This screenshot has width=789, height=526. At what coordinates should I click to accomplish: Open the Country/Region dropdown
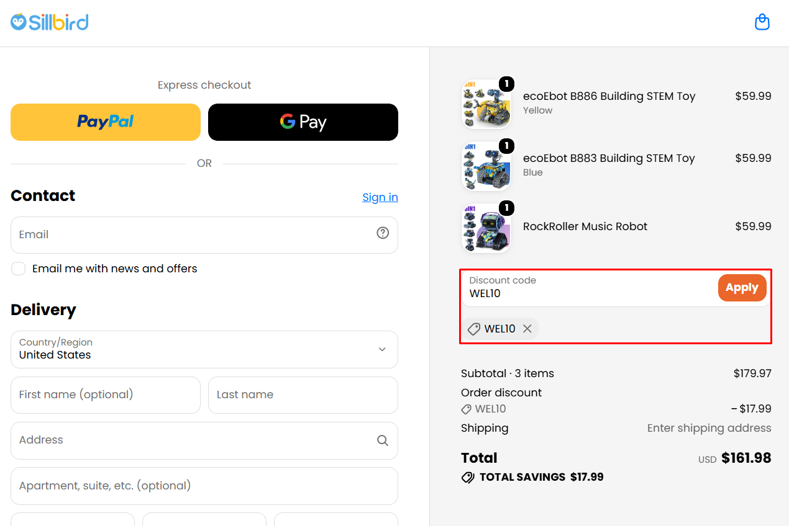tap(204, 349)
